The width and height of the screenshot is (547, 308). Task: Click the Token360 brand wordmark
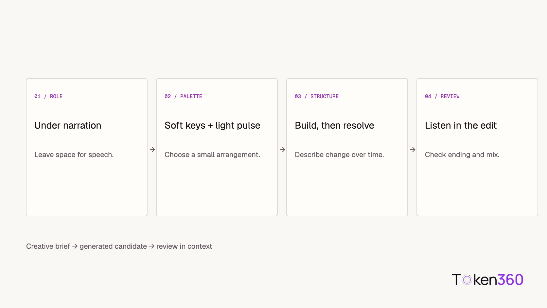tap(487, 280)
